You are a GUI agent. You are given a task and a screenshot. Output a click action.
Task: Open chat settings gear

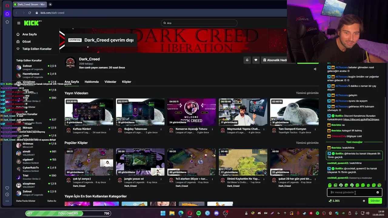[x=364, y=201]
